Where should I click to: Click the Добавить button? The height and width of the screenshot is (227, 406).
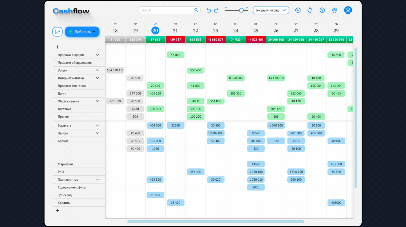tap(82, 32)
